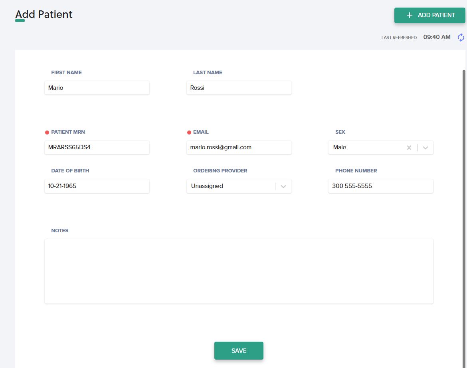This screenshot has height=368, width=467.
Task: Click the refresh icon beside 09:40 AM
Action: click(x=461, y=38)
